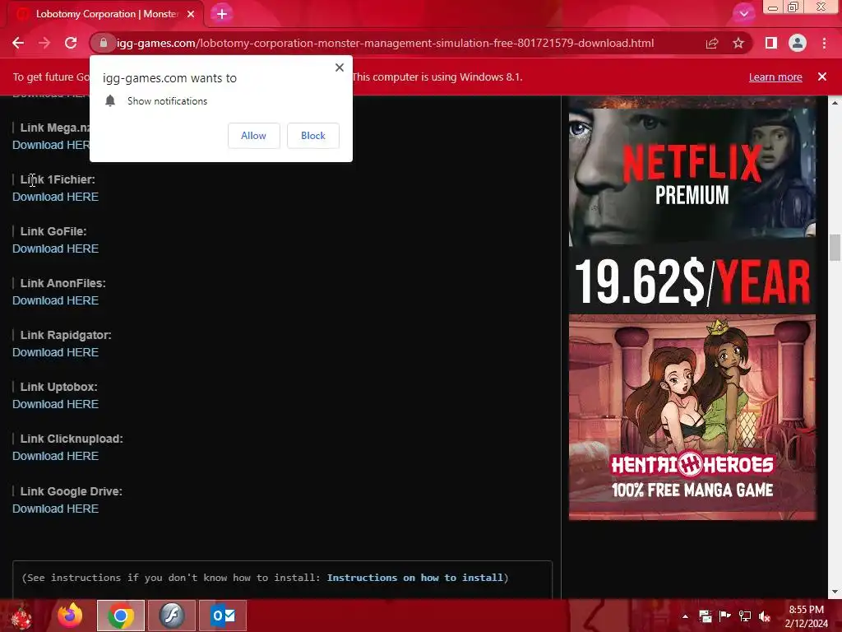This screenshot has width=842, height=632.
Task: Click 'Show notifications' text in popup
Action: pyautogui.click(x=167, y=101)
